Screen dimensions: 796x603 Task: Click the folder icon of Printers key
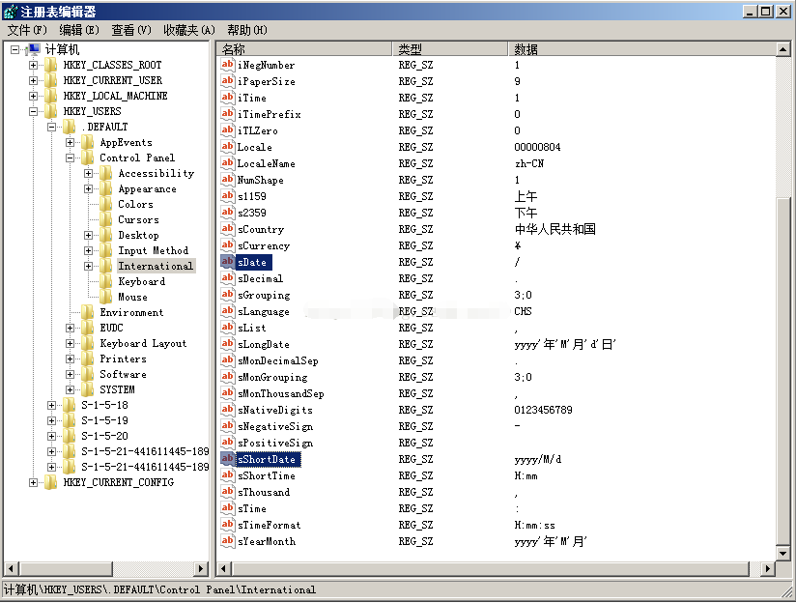[x=87, y=359]
